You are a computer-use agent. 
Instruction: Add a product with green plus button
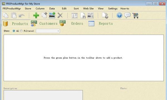pyautogui.click(x=36, y=15)
